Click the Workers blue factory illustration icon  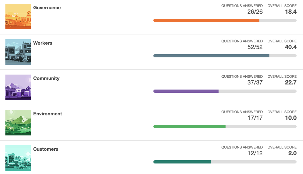coord(18,52)
